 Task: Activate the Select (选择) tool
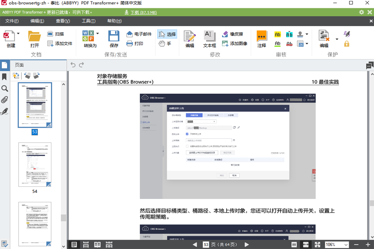coord(167,34)
